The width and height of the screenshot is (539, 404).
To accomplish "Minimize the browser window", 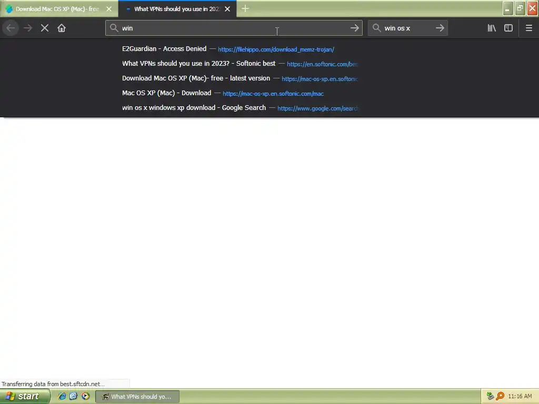I will (508, 8).
